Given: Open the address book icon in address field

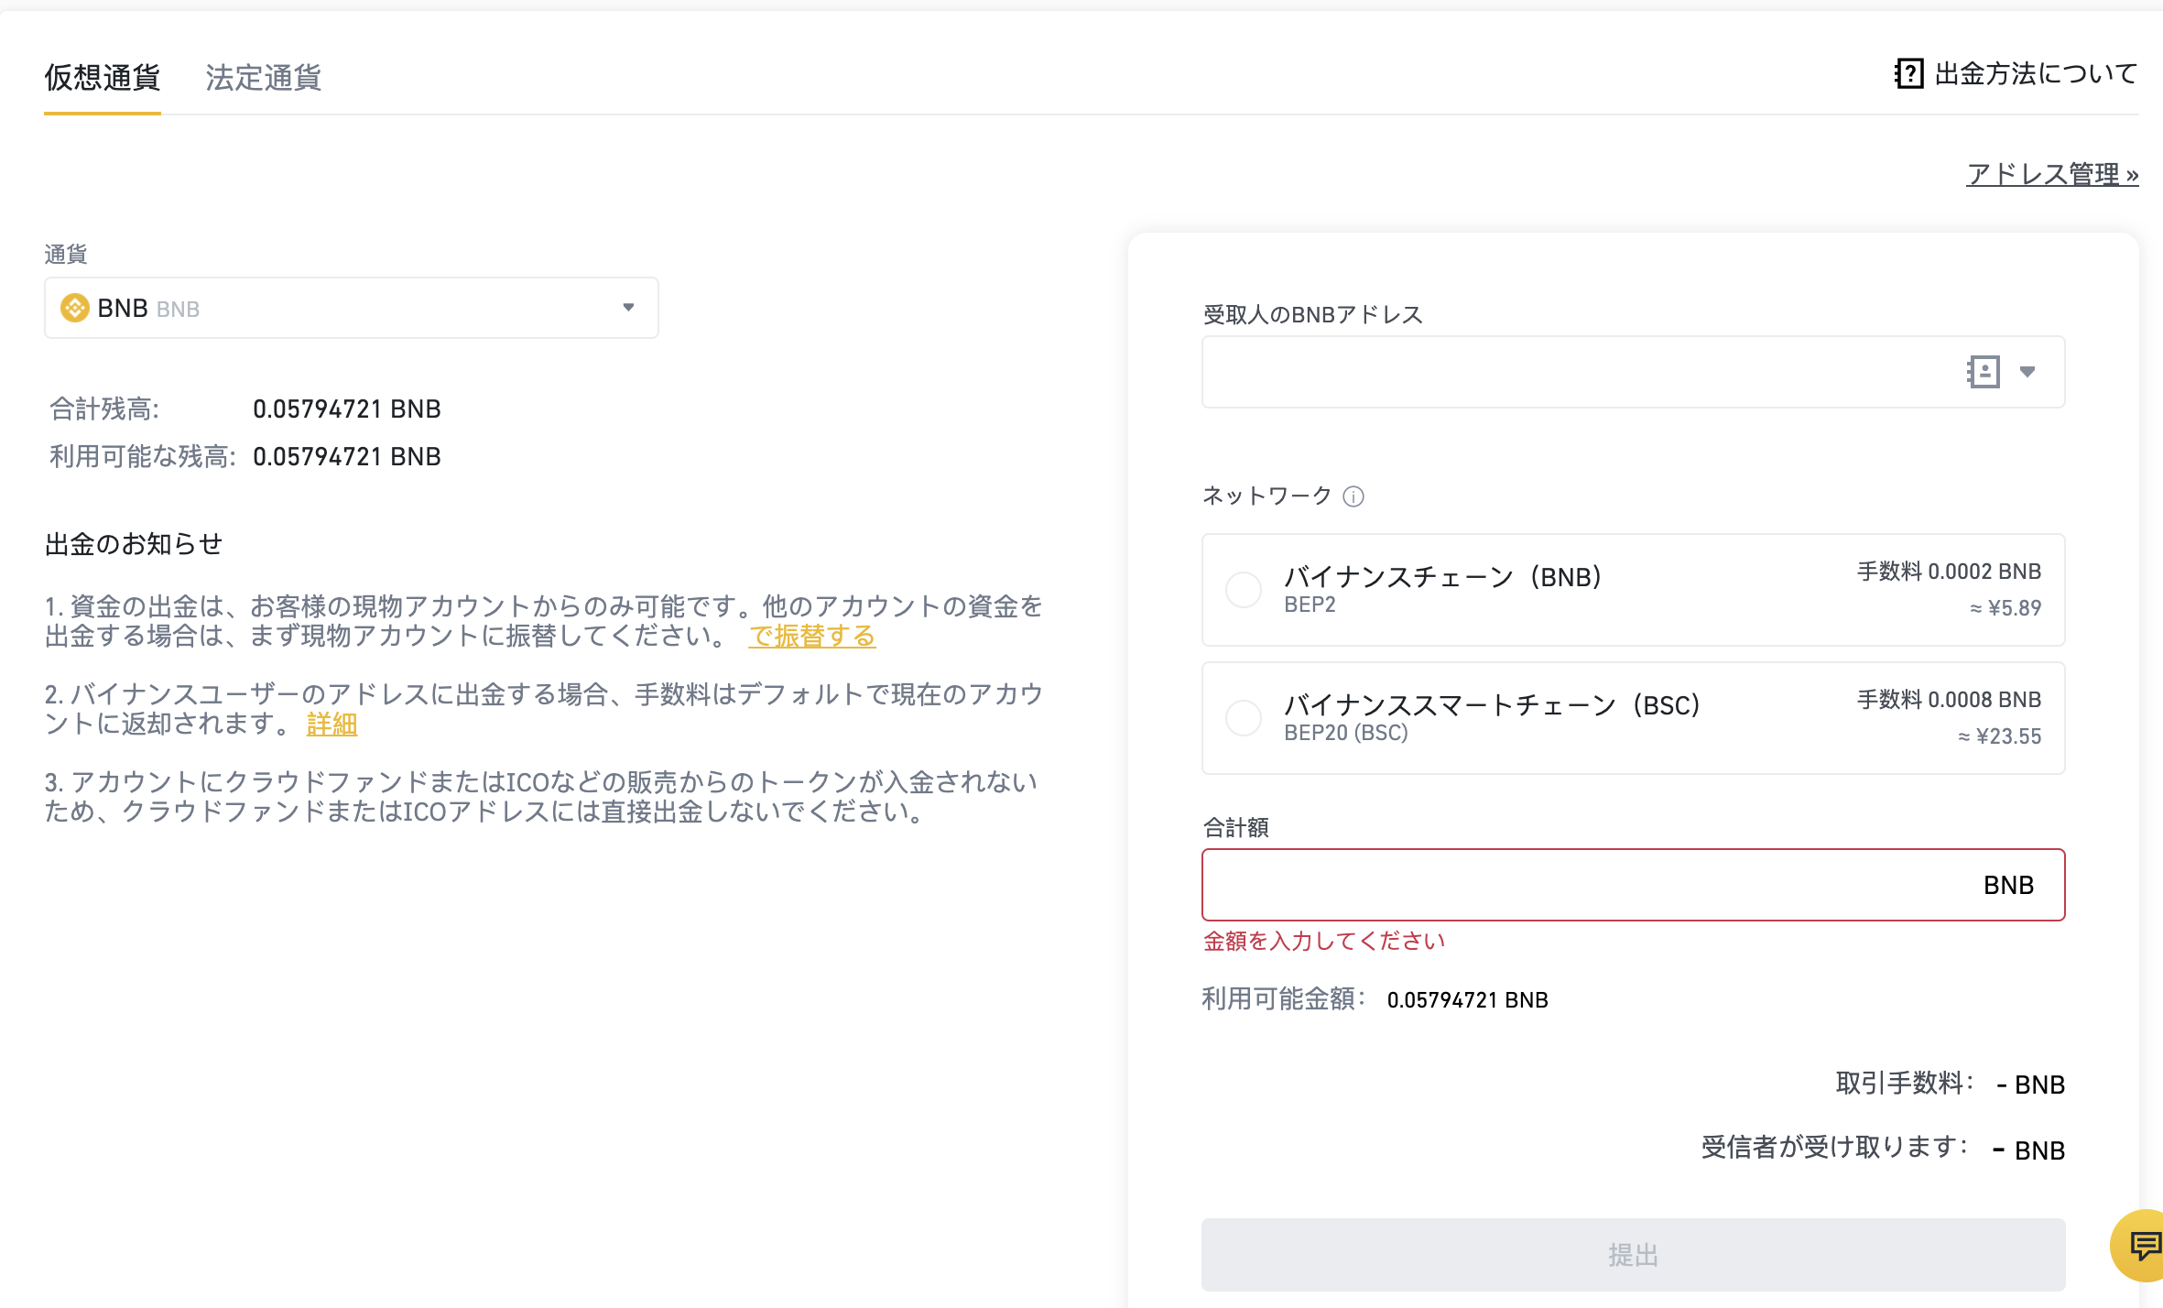Looking at the screenshot, I should click(x=1984, y=372).
